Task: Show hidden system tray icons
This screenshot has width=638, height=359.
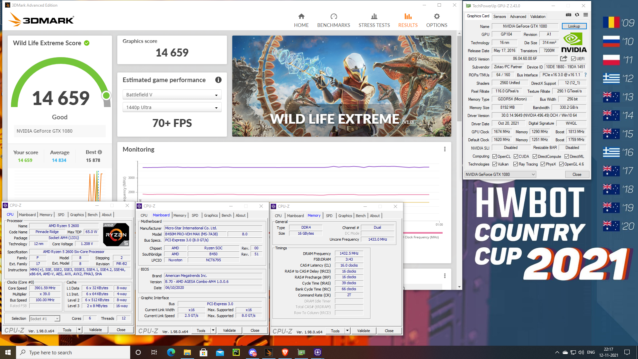Action: pyautogui.click(x=557, y=352)
